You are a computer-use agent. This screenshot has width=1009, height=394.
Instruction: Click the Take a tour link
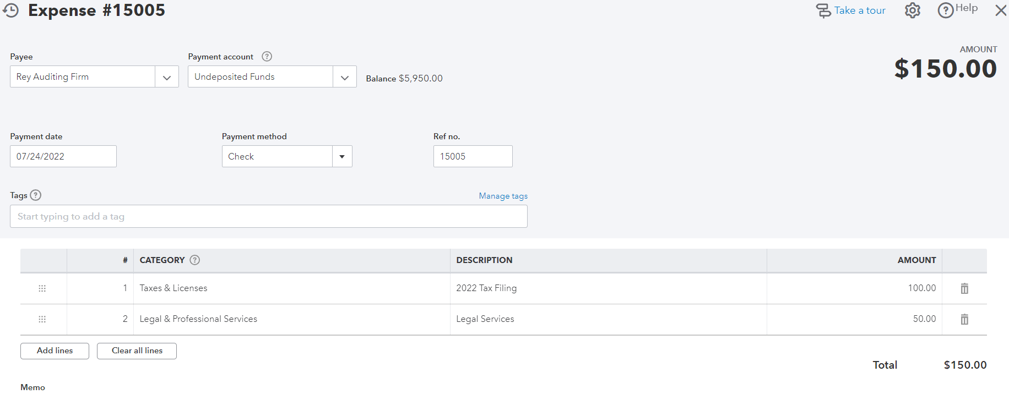859,10
